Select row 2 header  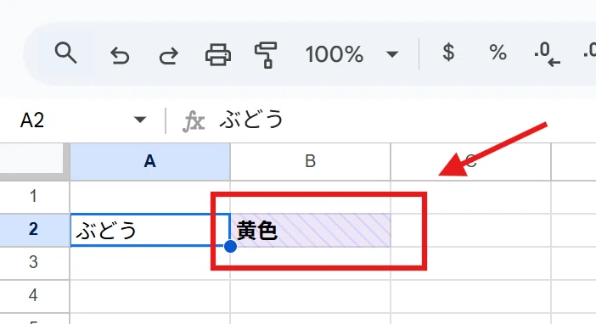[x=35, y=229]
